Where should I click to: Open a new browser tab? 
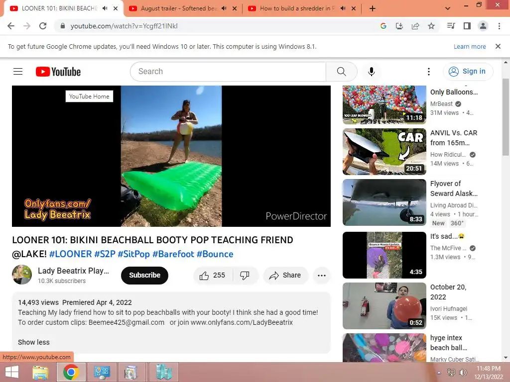click(x=373, y=8)
